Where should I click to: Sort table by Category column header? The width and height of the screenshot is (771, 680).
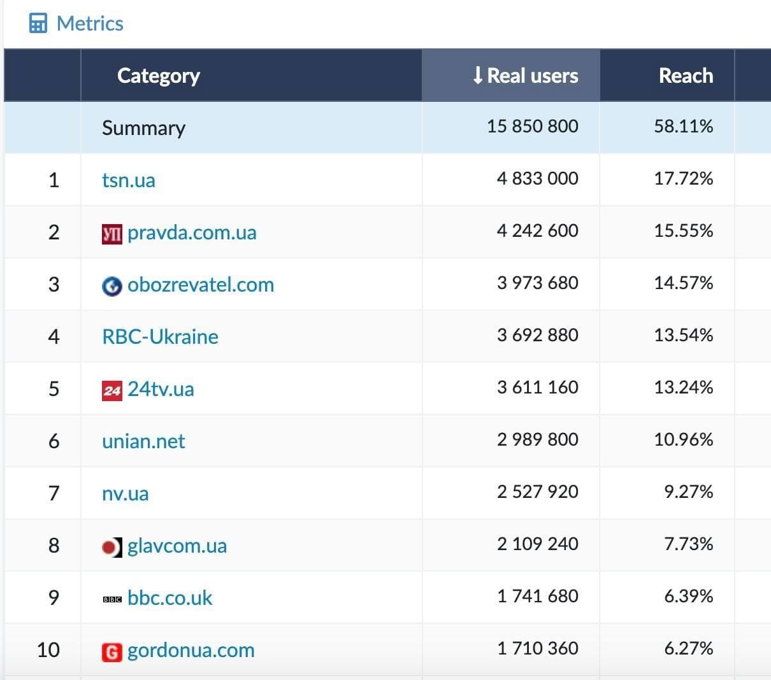coord(158,76)
